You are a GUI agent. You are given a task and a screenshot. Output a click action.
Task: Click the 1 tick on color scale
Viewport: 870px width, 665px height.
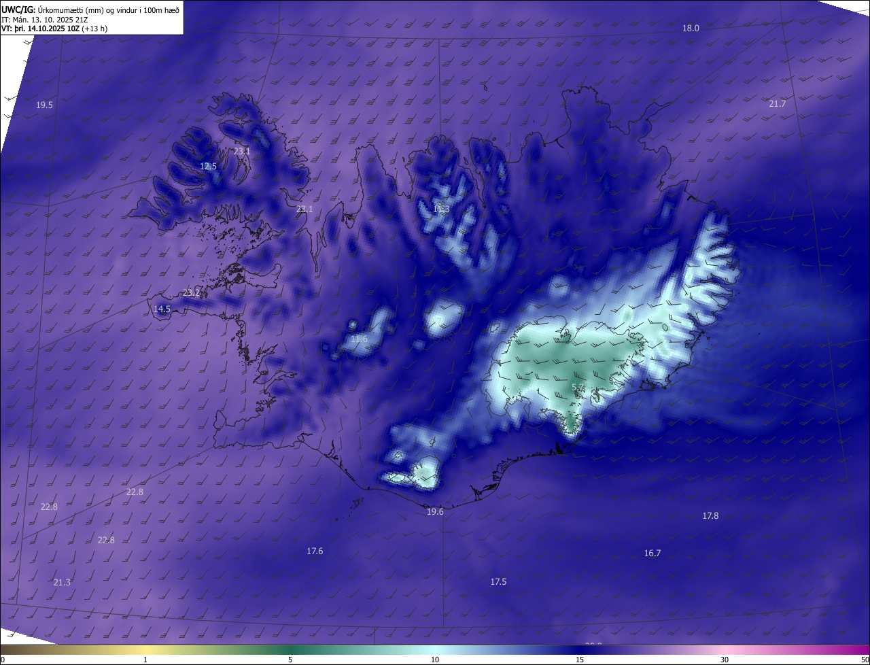[x=145, y=660]
